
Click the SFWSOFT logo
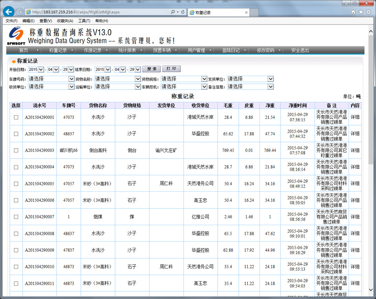(x=16, y=36)
